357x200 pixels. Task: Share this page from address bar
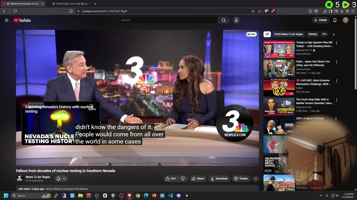pos(259,11)
